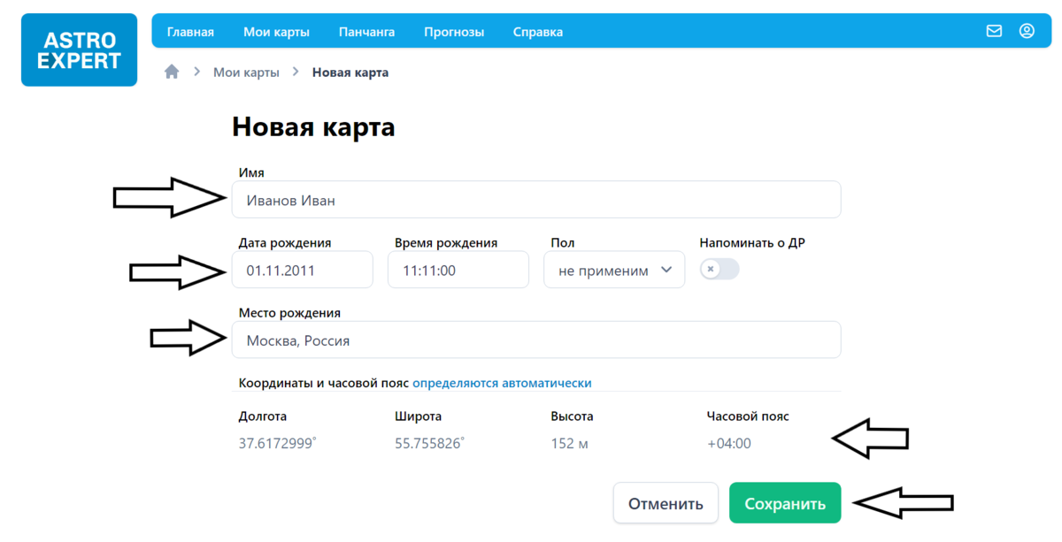Click the определяются автоматически link
1062x542 pixels.
tap(502, 383)
